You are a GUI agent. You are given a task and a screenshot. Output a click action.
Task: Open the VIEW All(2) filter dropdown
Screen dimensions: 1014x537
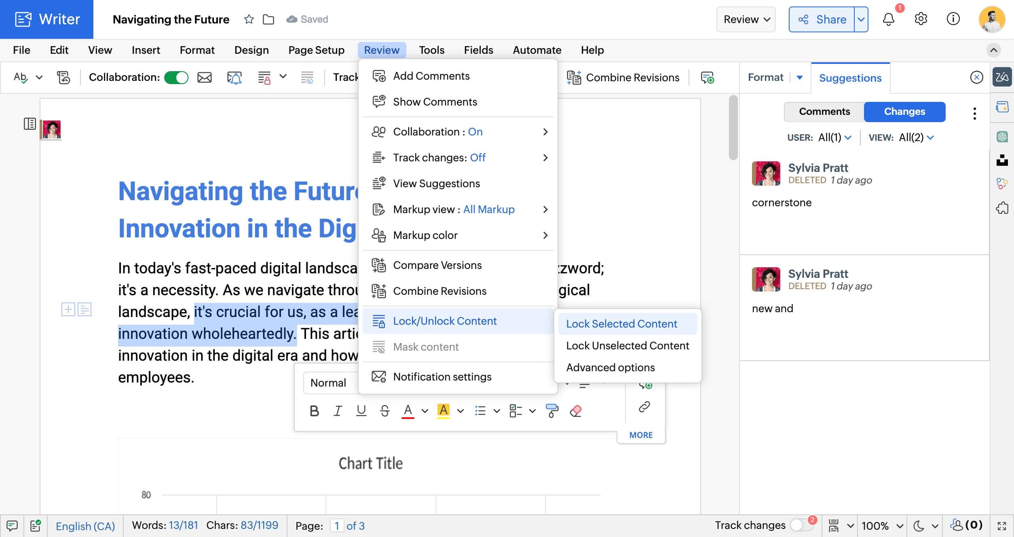[x=916, y=137]
